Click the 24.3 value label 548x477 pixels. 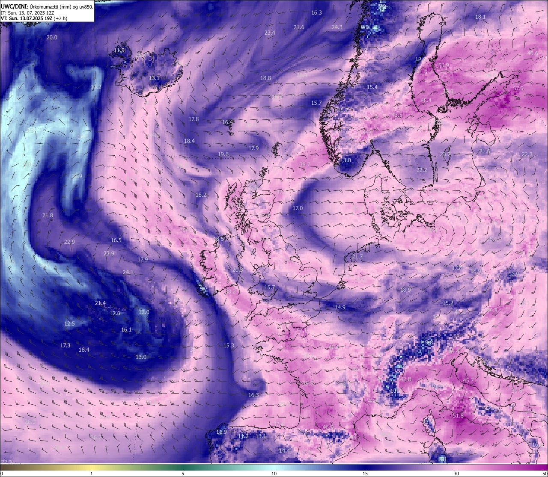coord(337,27)
